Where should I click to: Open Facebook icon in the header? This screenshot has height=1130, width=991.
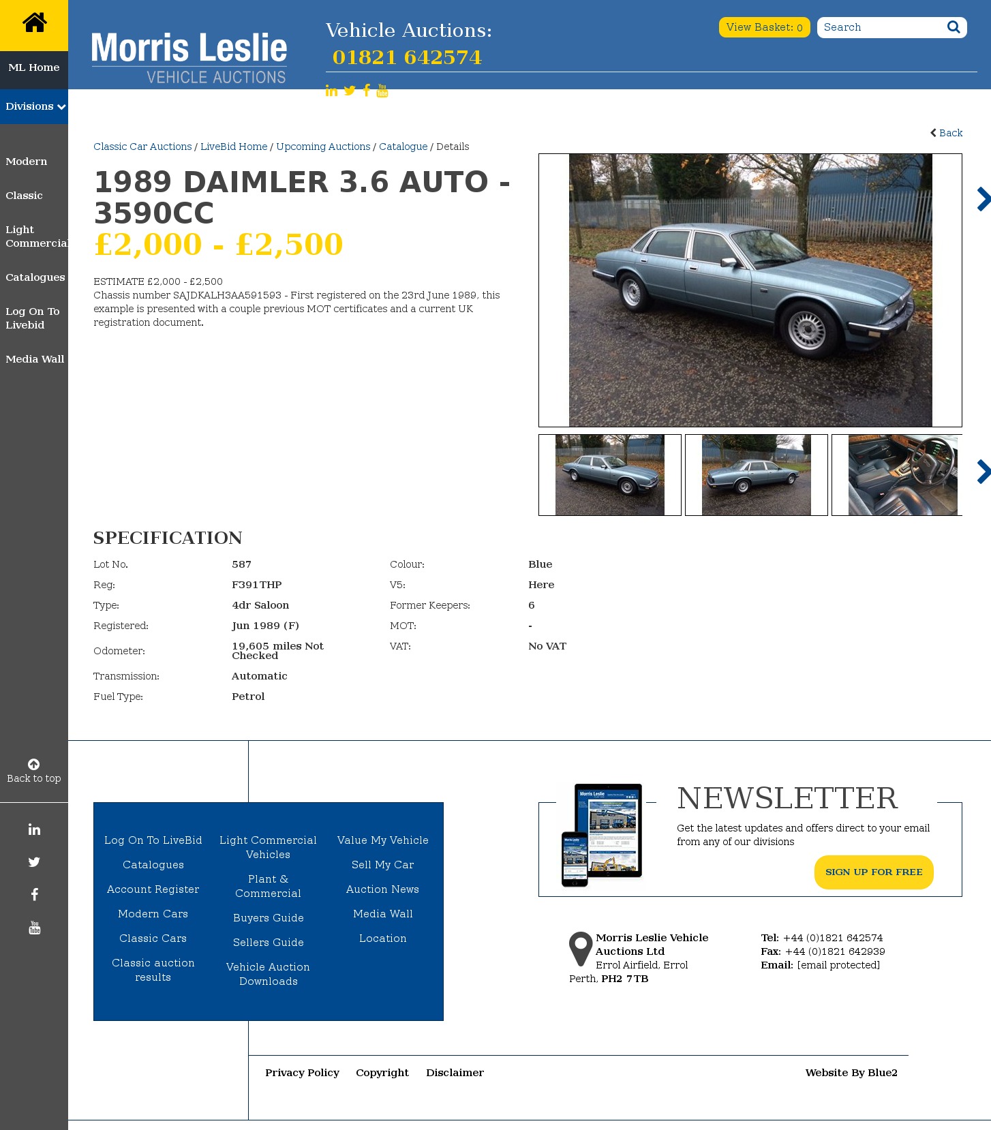367,91
